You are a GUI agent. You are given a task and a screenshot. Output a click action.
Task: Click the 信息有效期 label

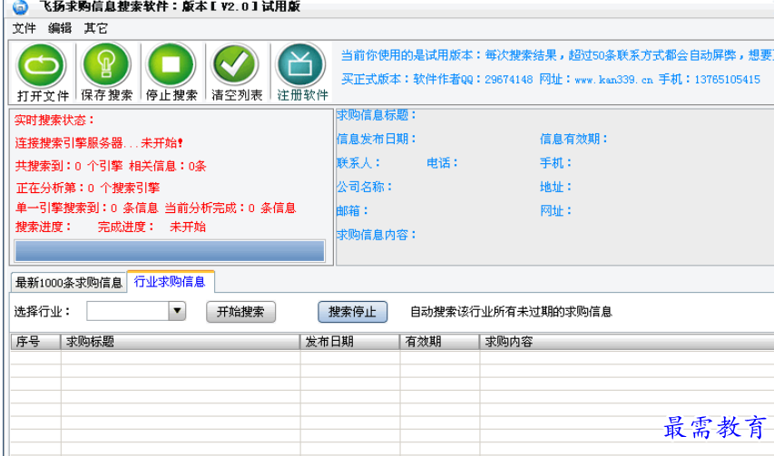pyautogui.click(x=573, y=139)
